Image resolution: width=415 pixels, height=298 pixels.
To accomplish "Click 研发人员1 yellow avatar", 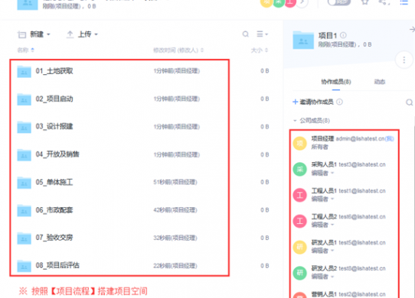I will (299, 247).
